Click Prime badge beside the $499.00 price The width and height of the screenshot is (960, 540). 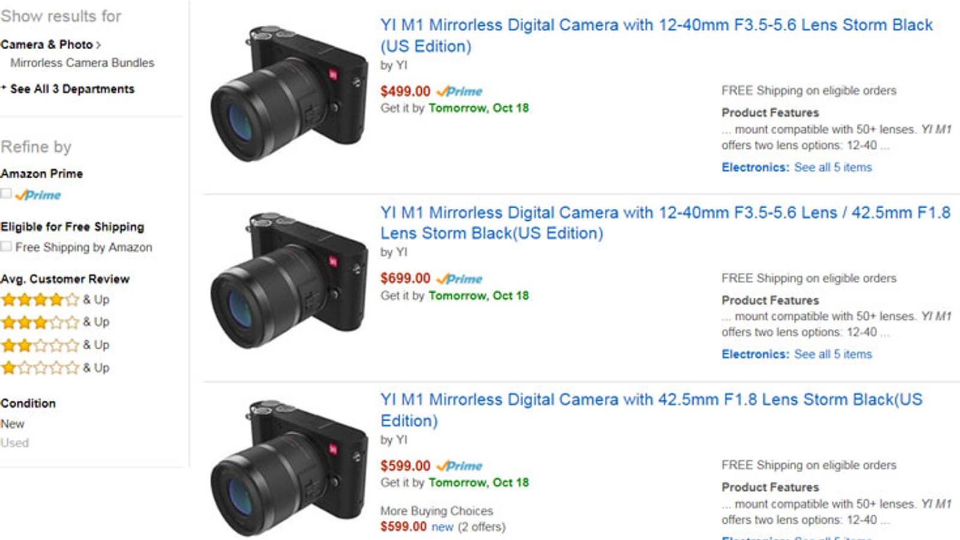point(460,91)
